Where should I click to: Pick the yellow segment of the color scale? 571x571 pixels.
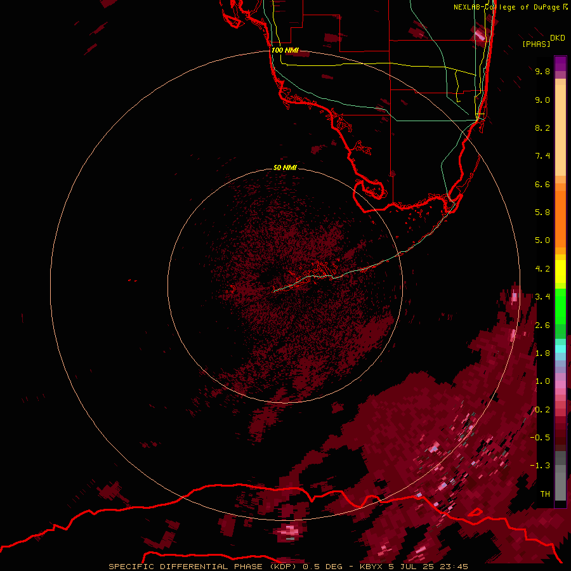560,272
